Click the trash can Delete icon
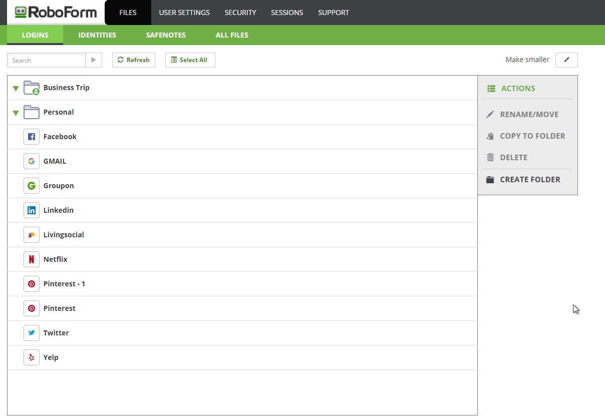This screenshot has height=419, width=605. [490, 157]
